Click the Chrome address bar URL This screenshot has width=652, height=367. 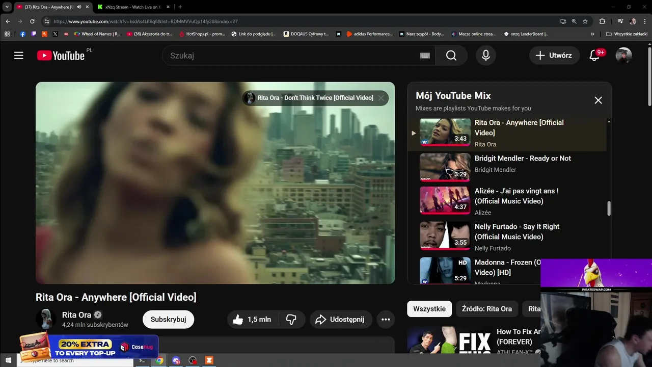[145, 21]
